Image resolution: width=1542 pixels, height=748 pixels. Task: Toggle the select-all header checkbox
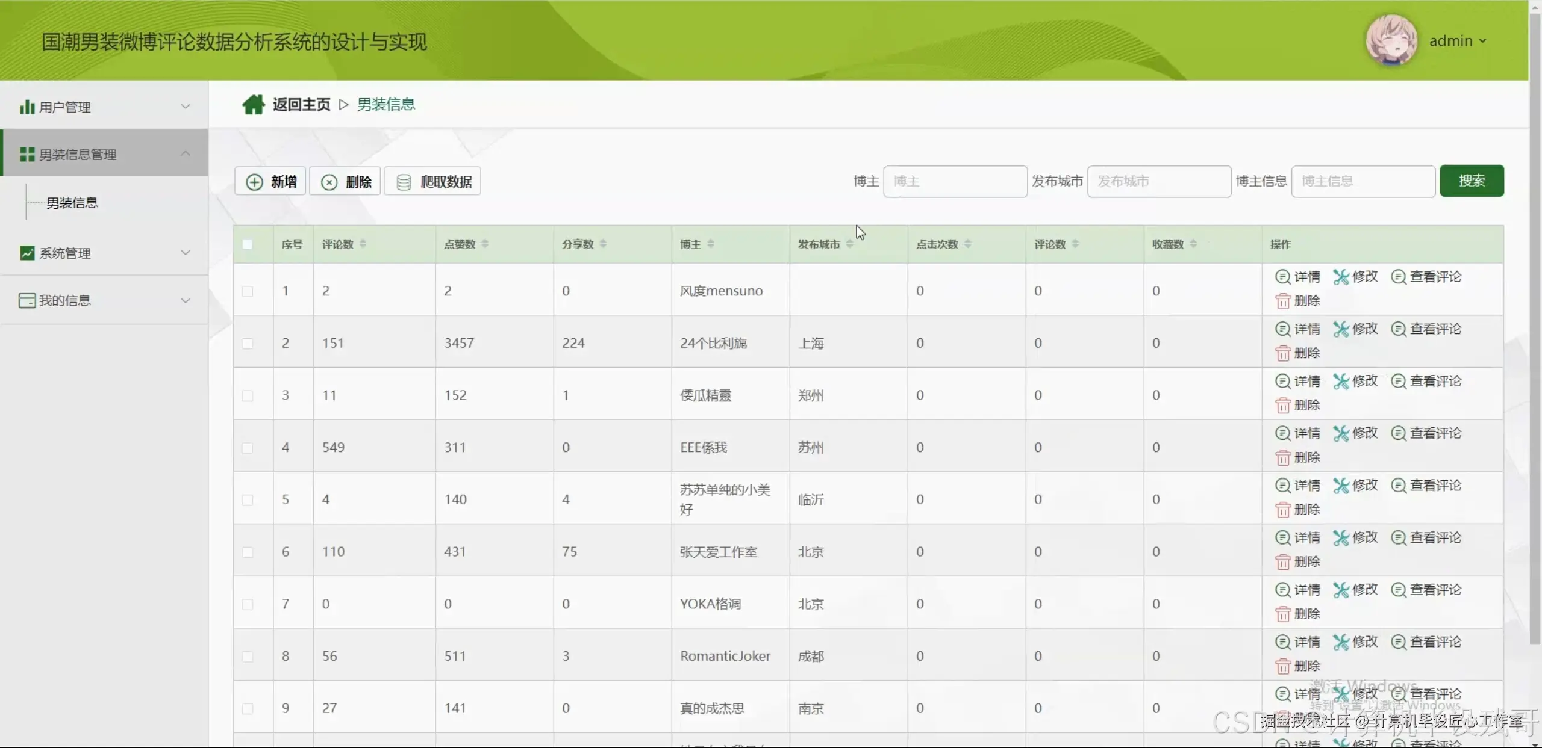[x=247, y=244]
